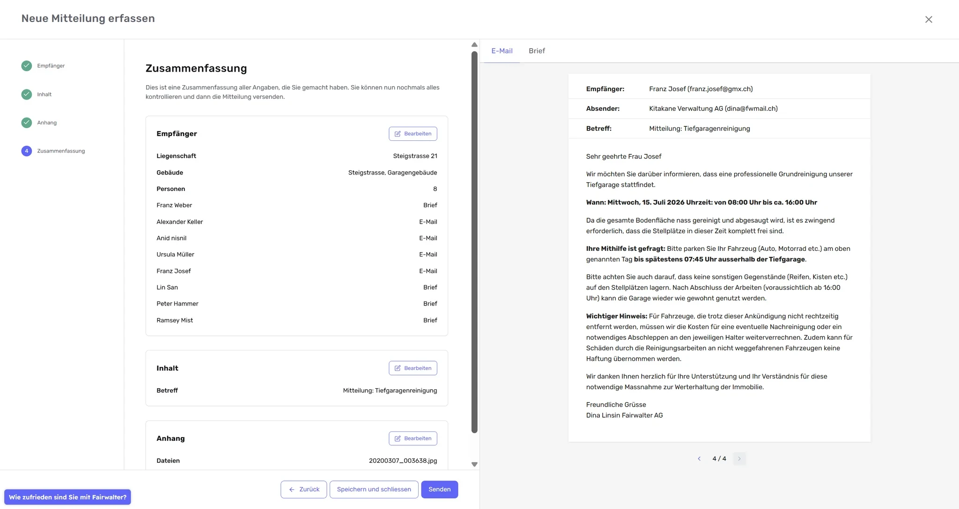Open the Empfänger step in sidebar
959x509 pixels.
pyautogui.click(x=51, y=66)
